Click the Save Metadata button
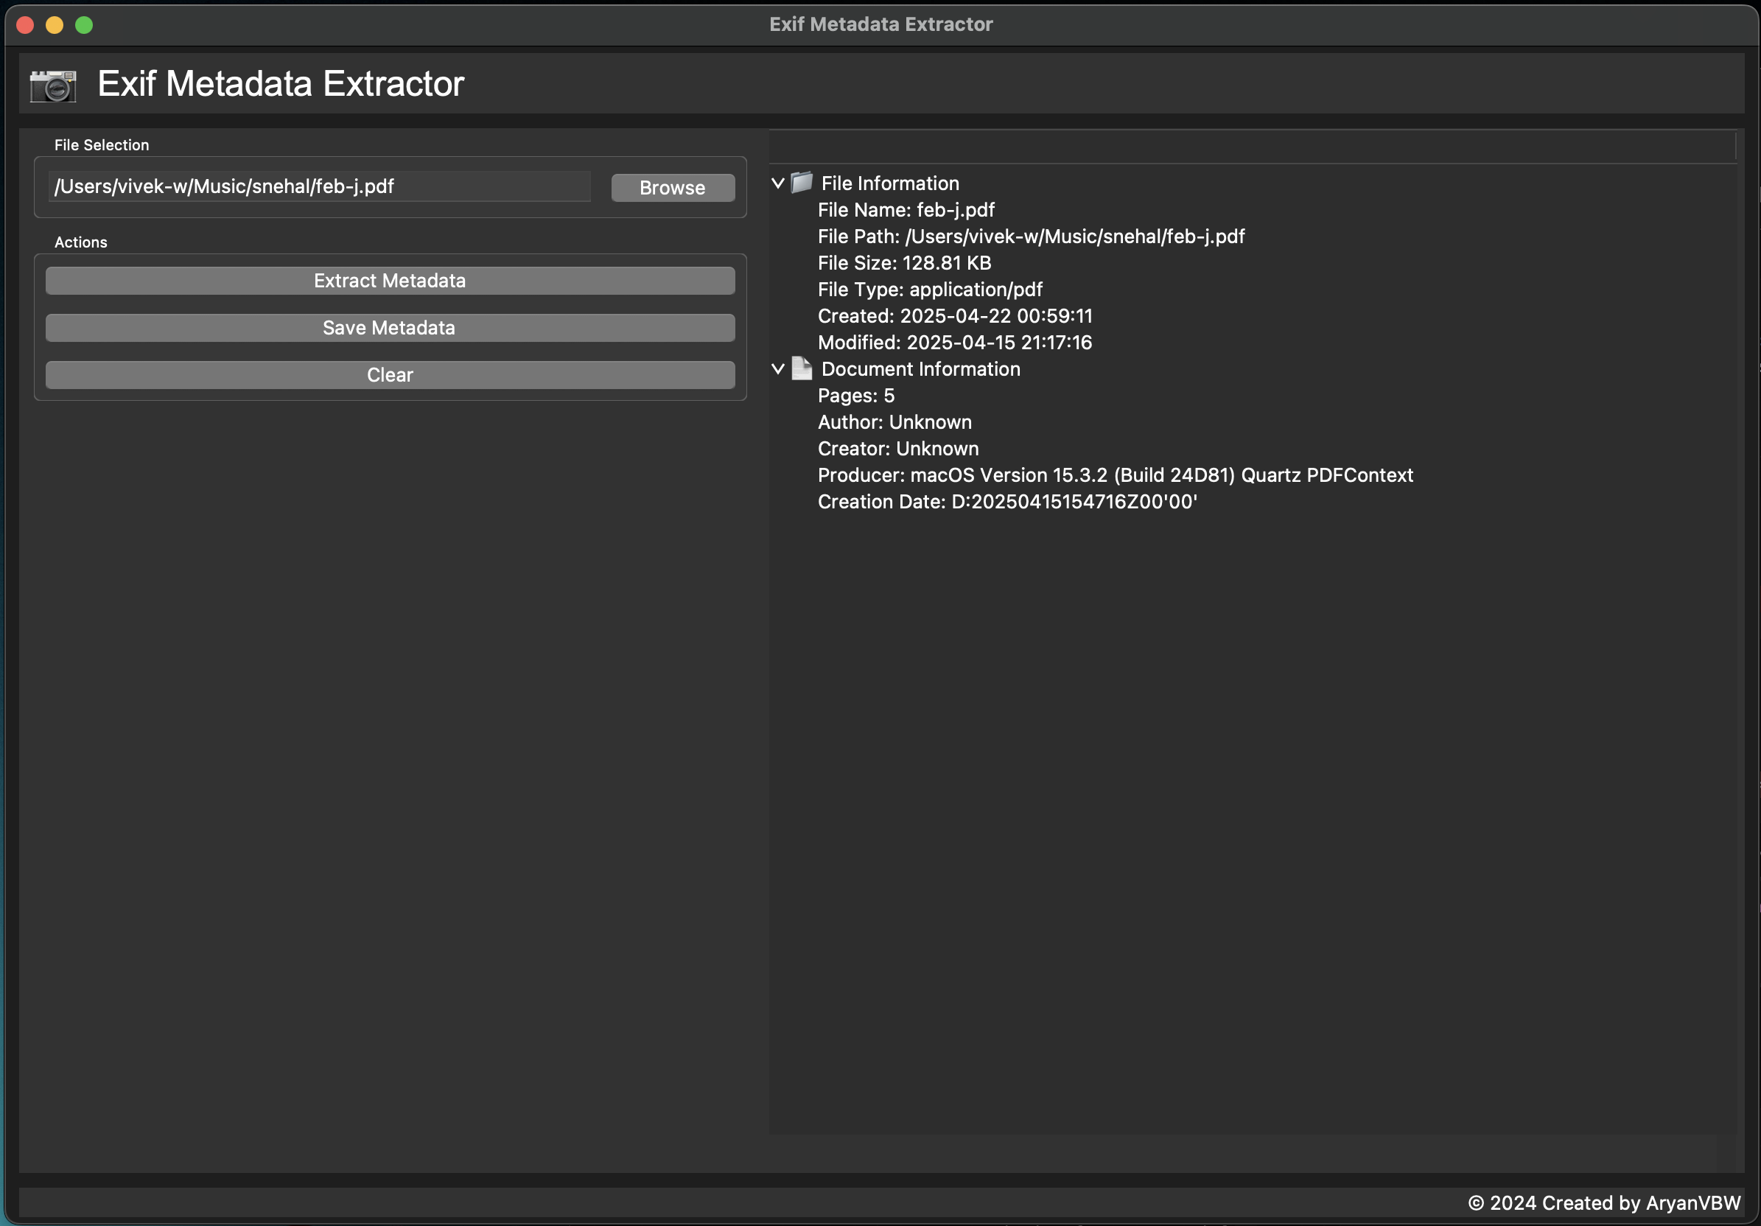This screenshot has height=1226, width=1761. [x=390, y=327]
